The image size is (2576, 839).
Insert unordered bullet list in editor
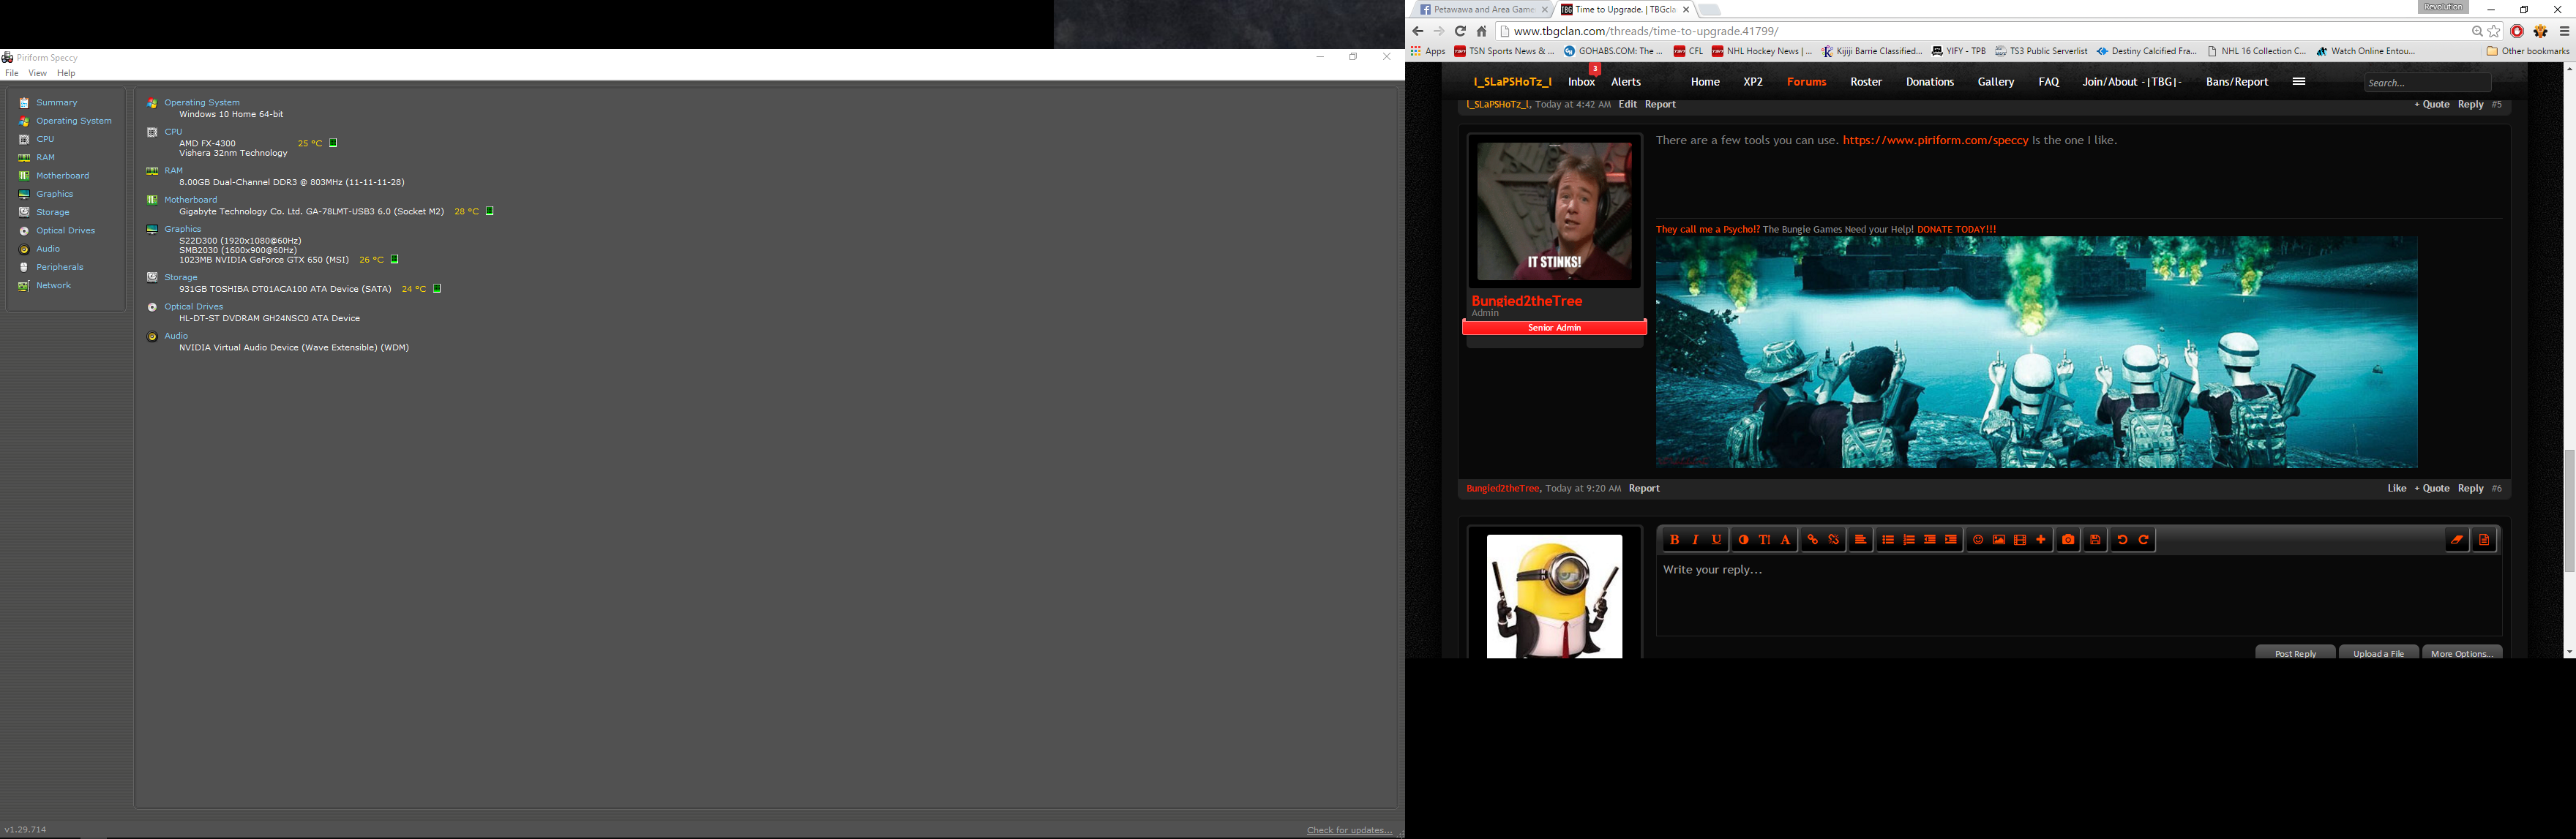1887,540
